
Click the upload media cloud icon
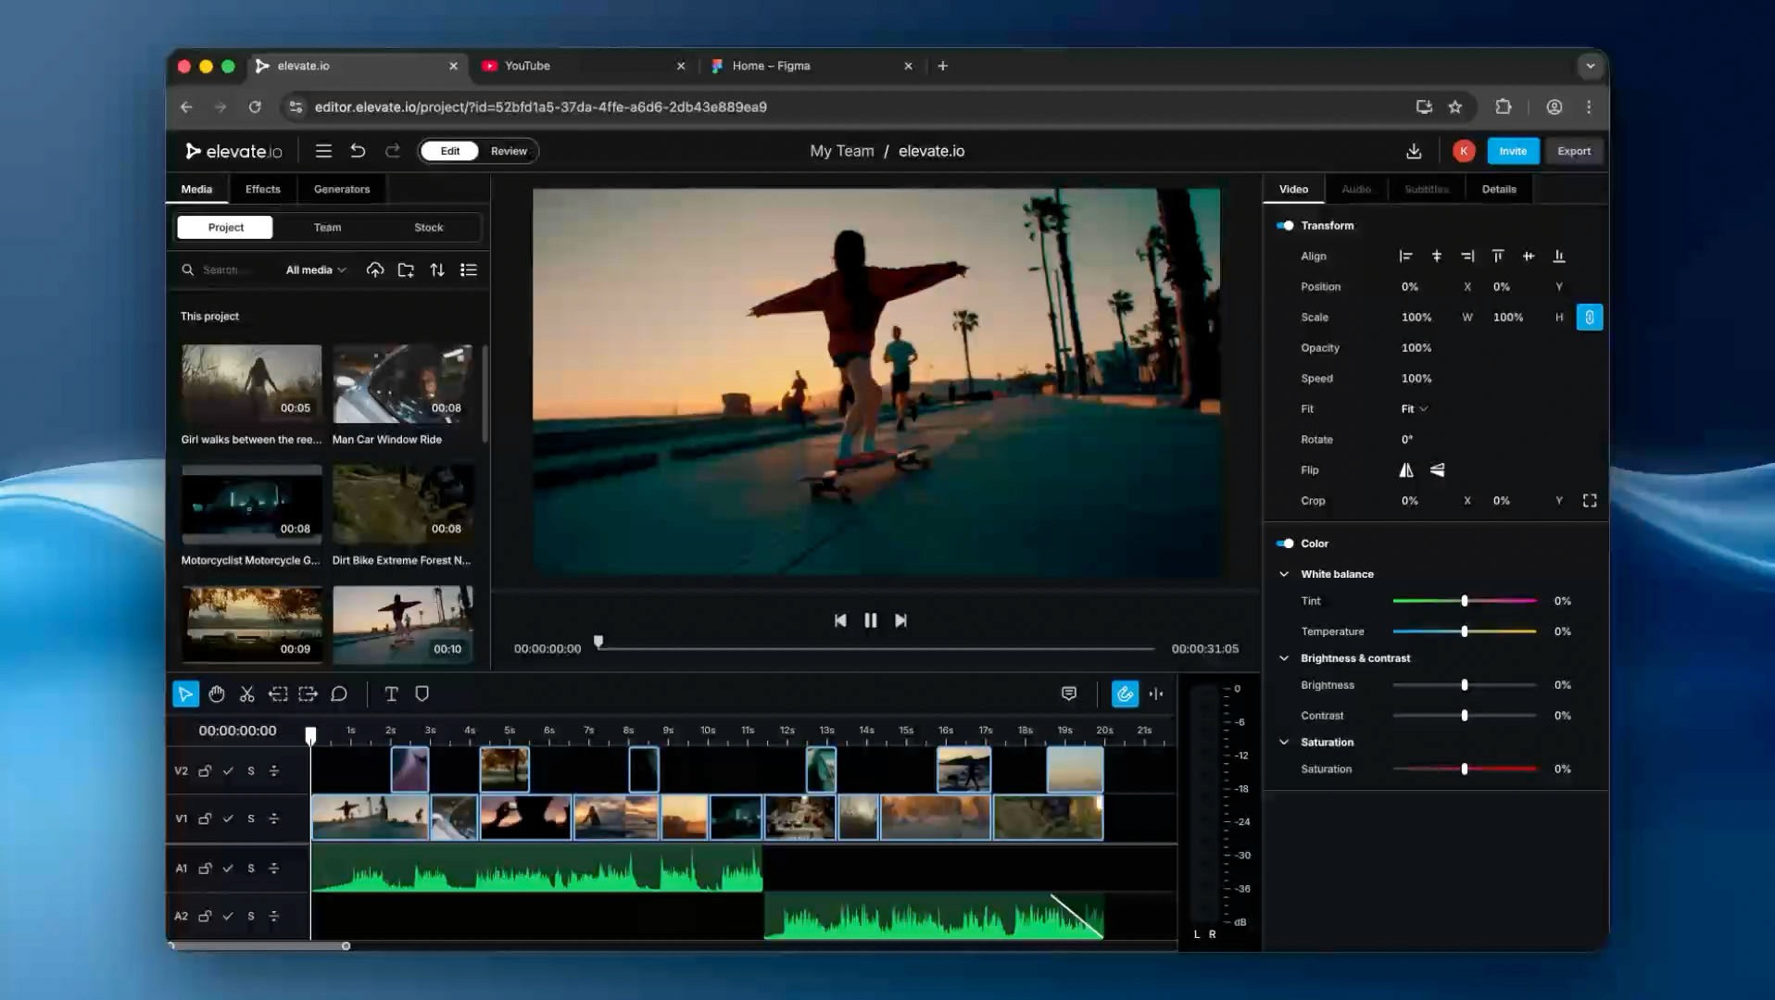click(375, 269)
